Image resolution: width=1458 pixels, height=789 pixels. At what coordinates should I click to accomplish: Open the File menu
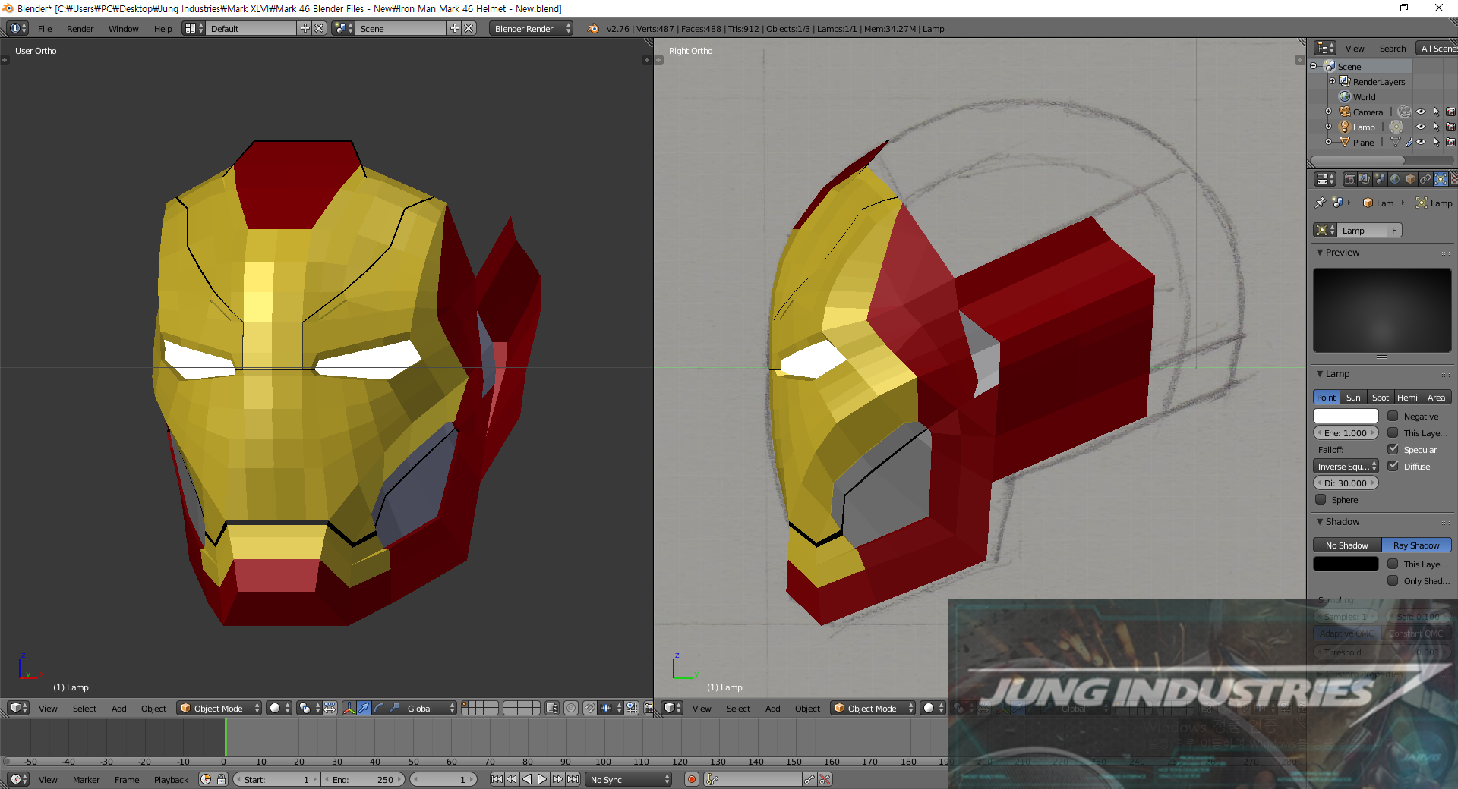tap(45, 28)
